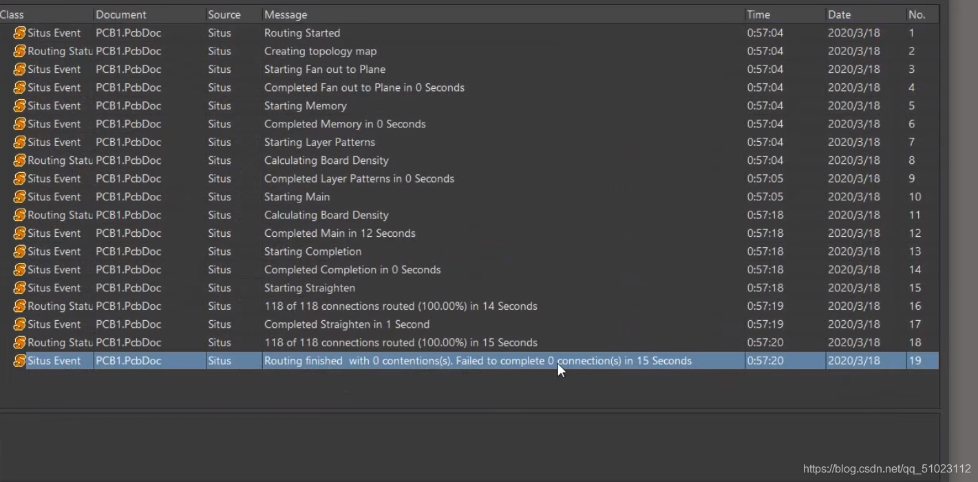Viewport: 978px width, 482px height.
Task: Select 'Completed Straighten in 1 Second' message
Action: (347, 325)
